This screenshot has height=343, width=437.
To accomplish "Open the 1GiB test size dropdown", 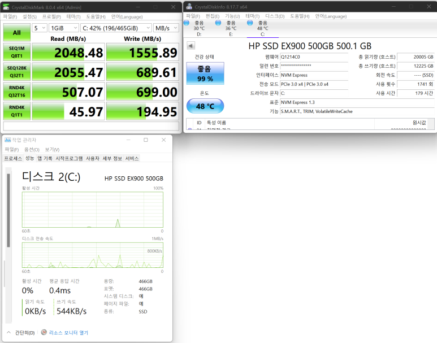I will tap(64, 28).
